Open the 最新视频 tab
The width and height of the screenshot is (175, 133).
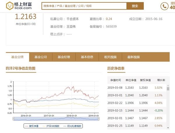[134, 57]
